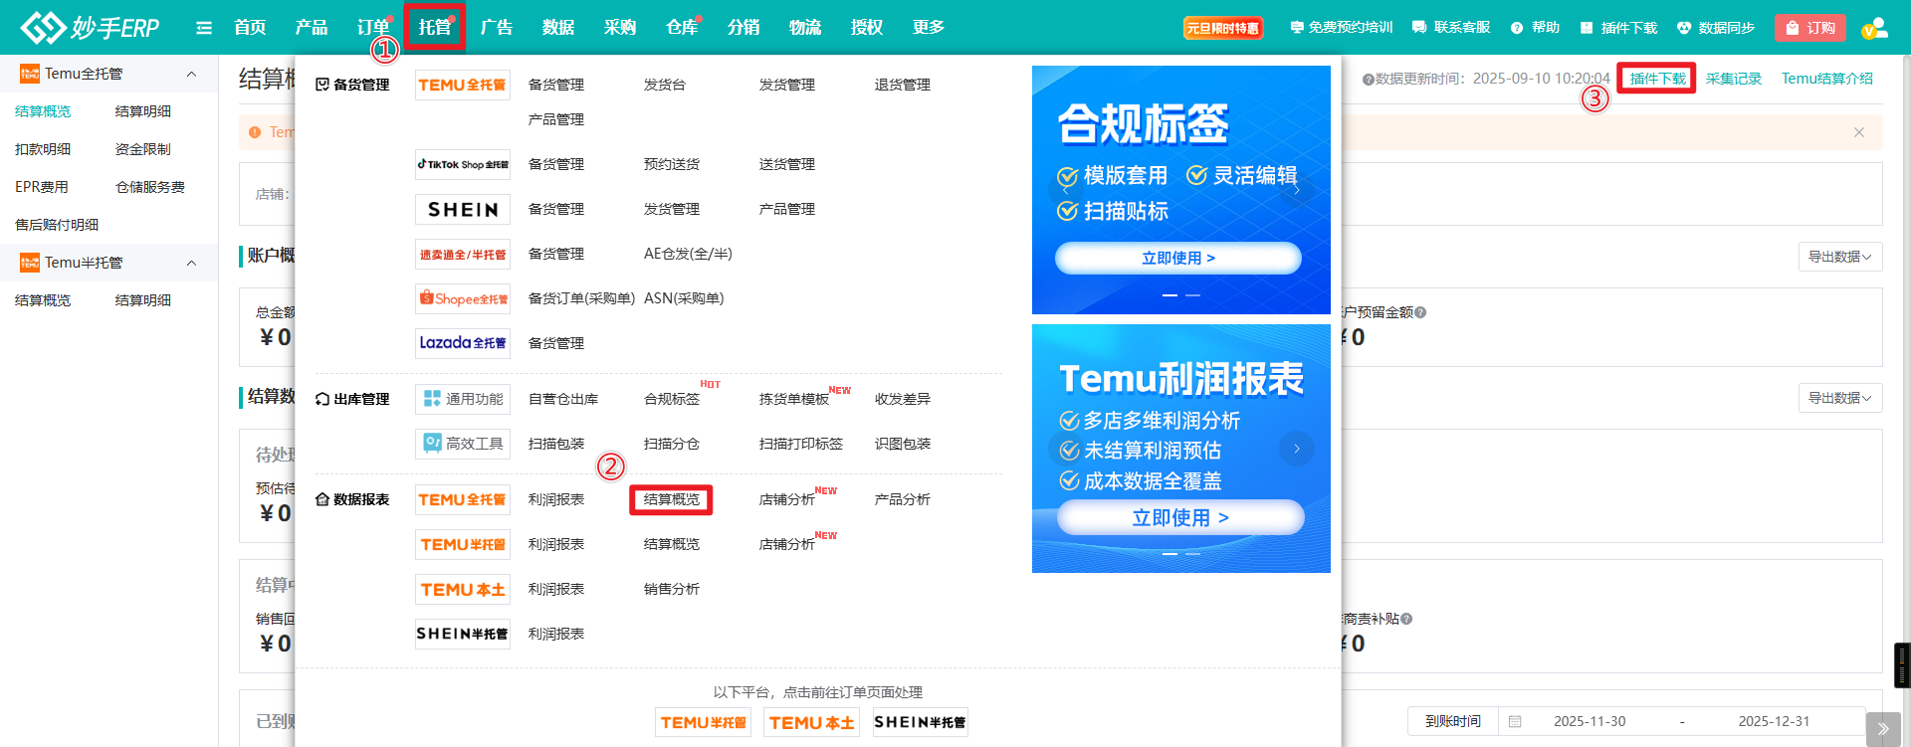Go to TEMU本土 order page footer logo
This screenshot has height=747, width=1911.
[811, 722]
